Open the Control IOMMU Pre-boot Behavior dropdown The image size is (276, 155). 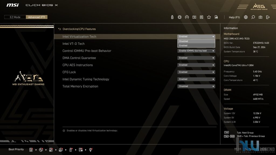(196, 51)
